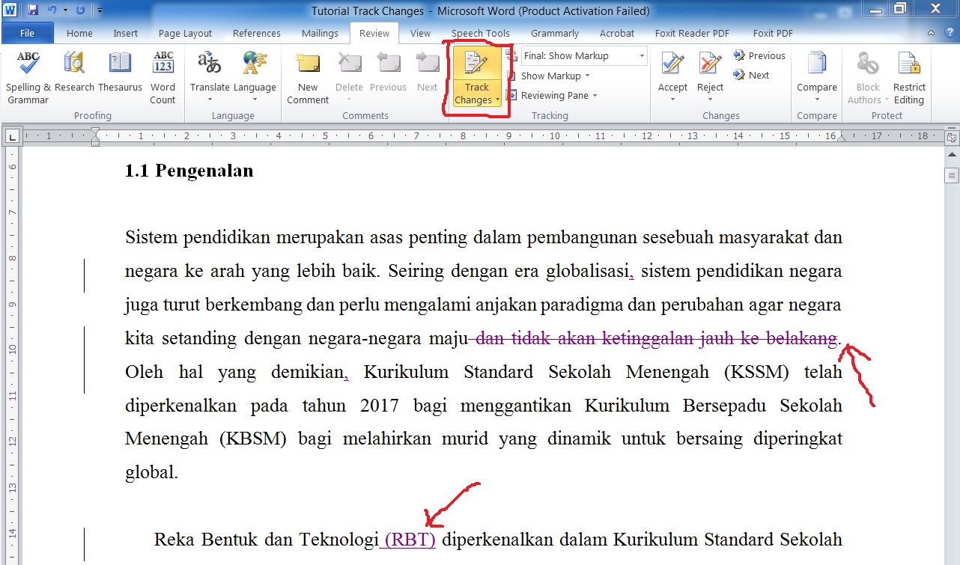Open the Thesaurus
Screen dimensions: 960x565
pos(120,65)
